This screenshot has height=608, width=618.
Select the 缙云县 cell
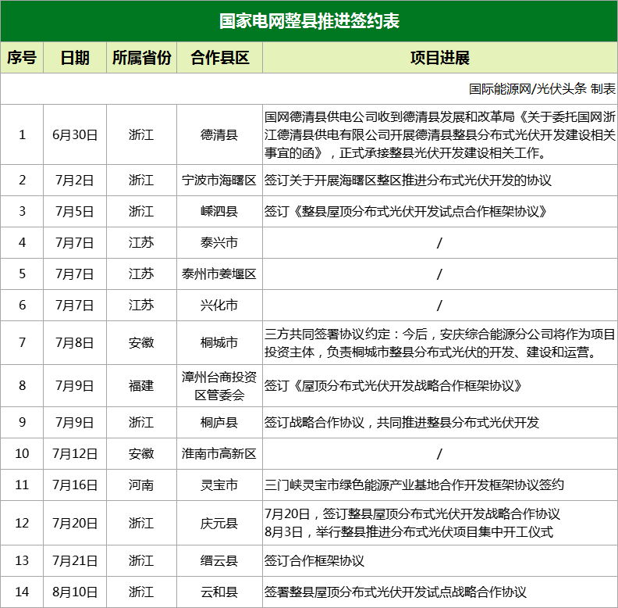click(219, 560)
